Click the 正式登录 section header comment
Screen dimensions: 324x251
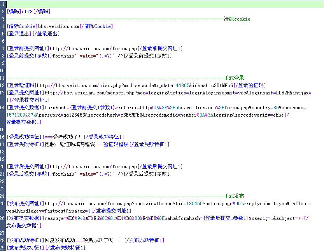234,78
